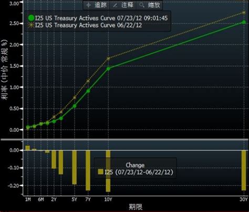The width and height of the screenshot is (249, 212).
Task: Click the 期限 x-axis title
Action: (136, 207)
